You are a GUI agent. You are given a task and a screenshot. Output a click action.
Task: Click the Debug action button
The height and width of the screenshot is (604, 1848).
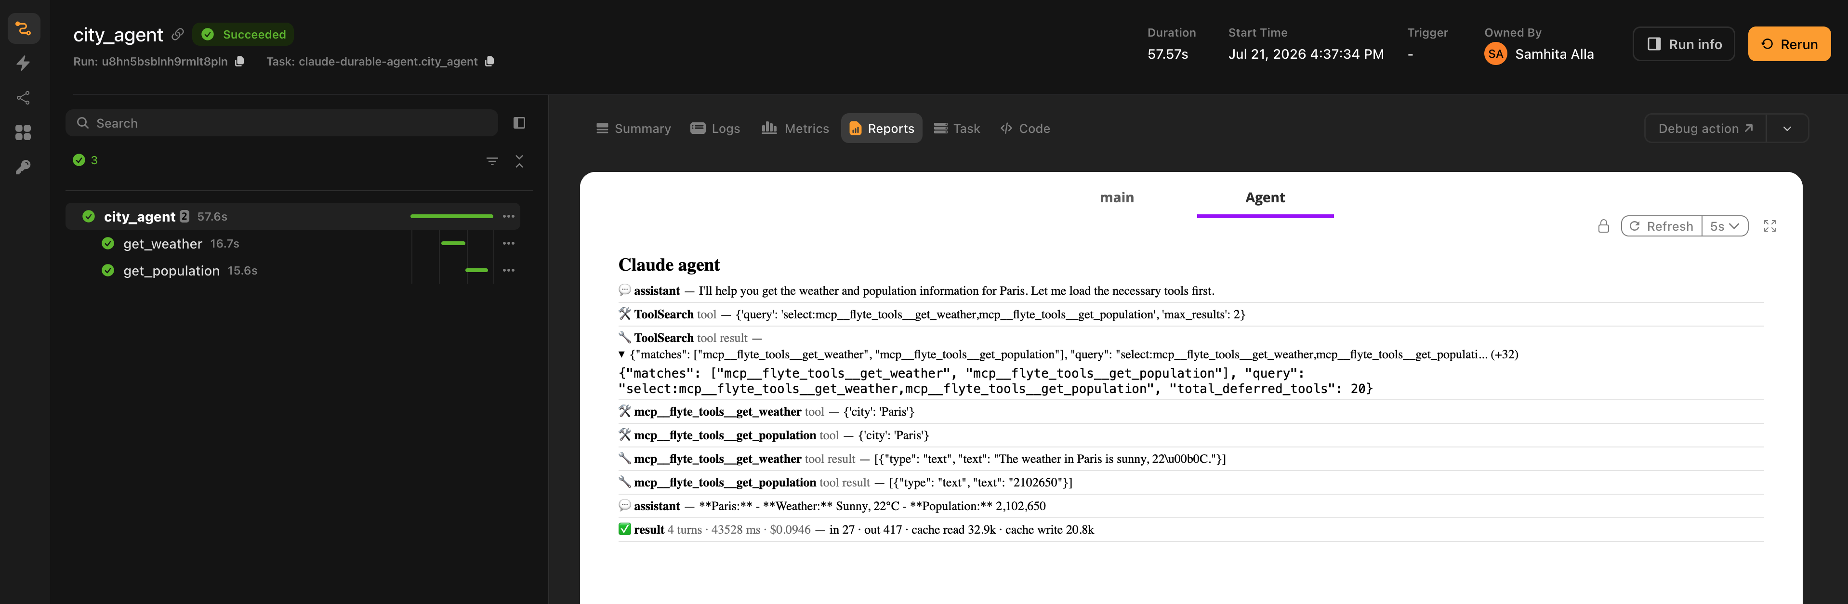click(1705, 129)
